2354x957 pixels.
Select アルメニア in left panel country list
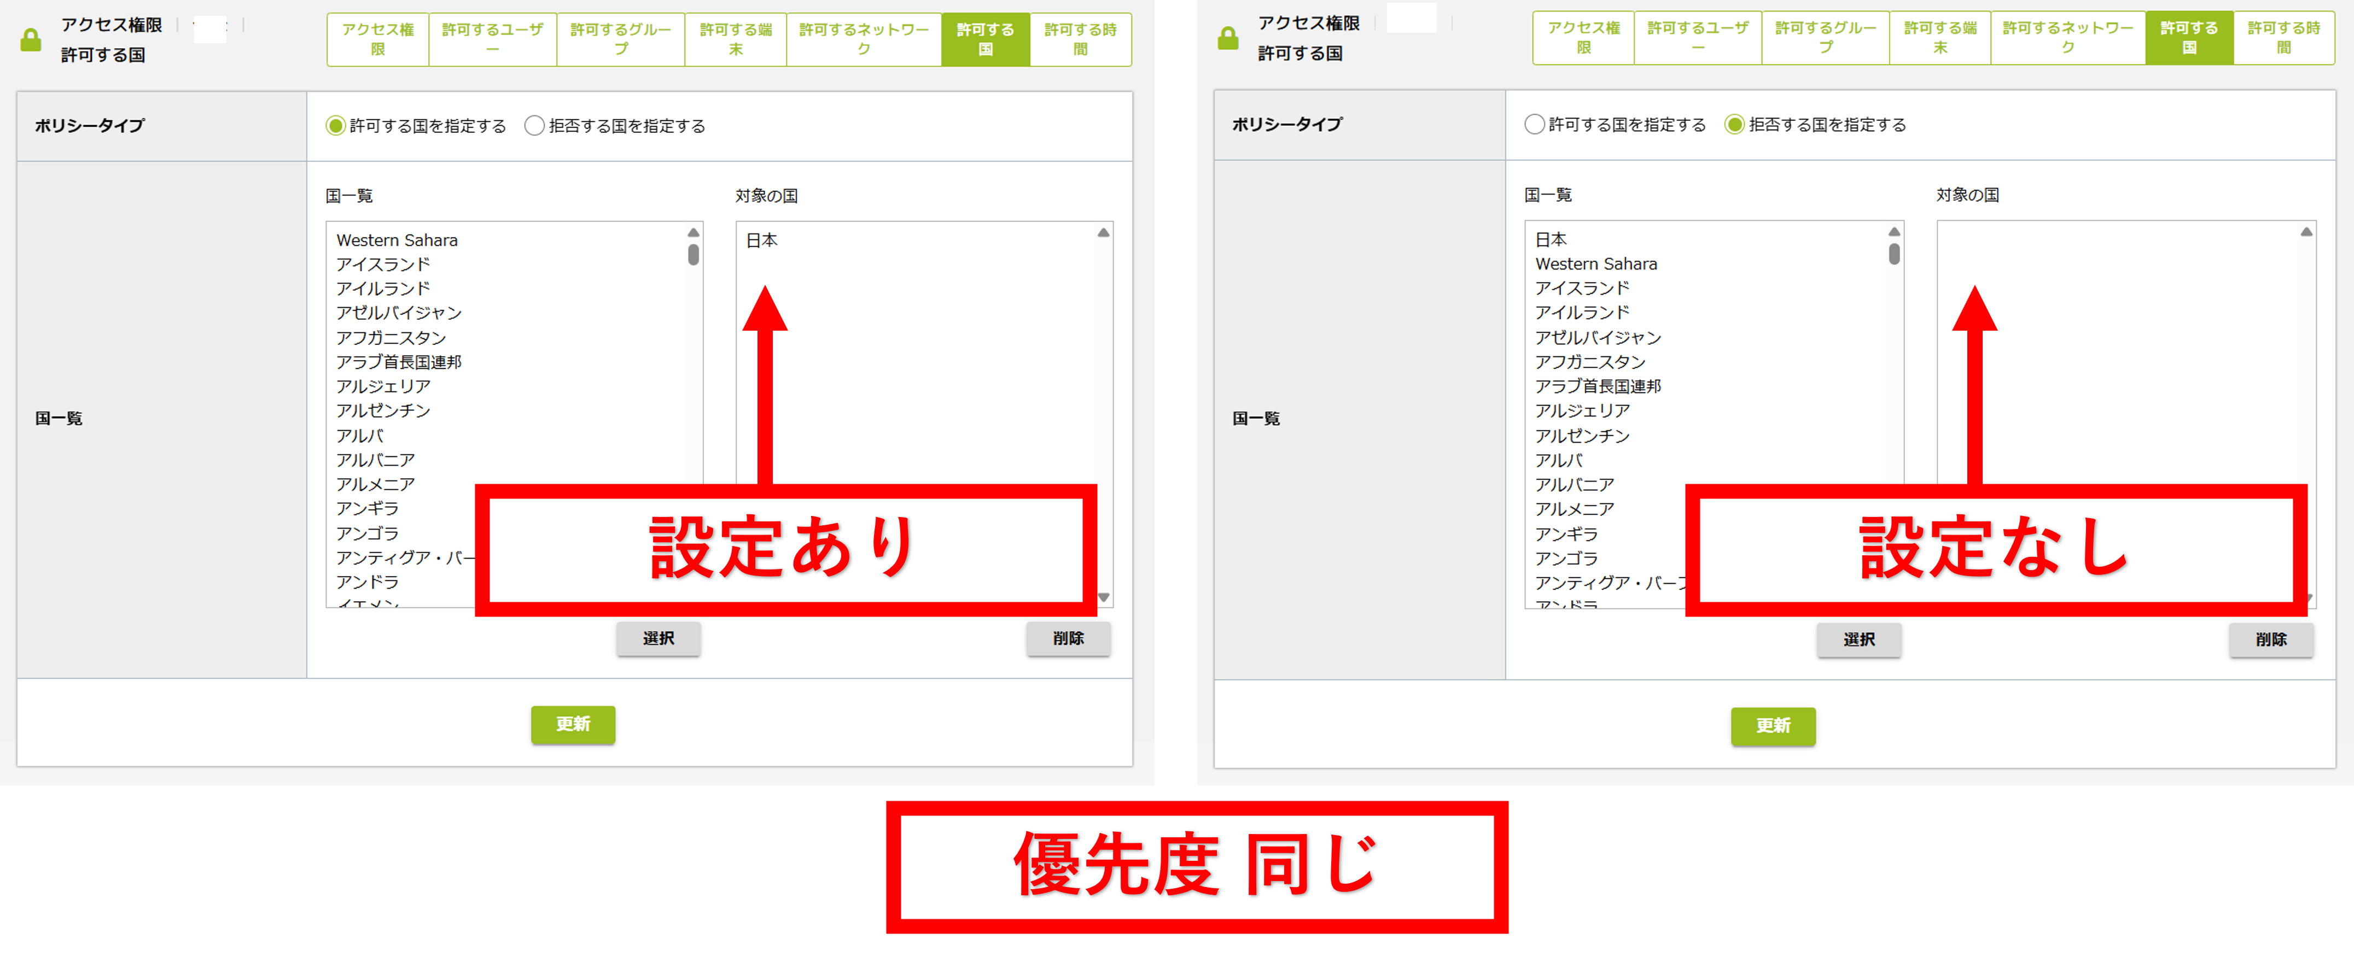click(376, 484)
